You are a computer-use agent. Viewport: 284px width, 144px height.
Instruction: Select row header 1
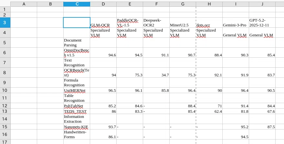(5, 9)
